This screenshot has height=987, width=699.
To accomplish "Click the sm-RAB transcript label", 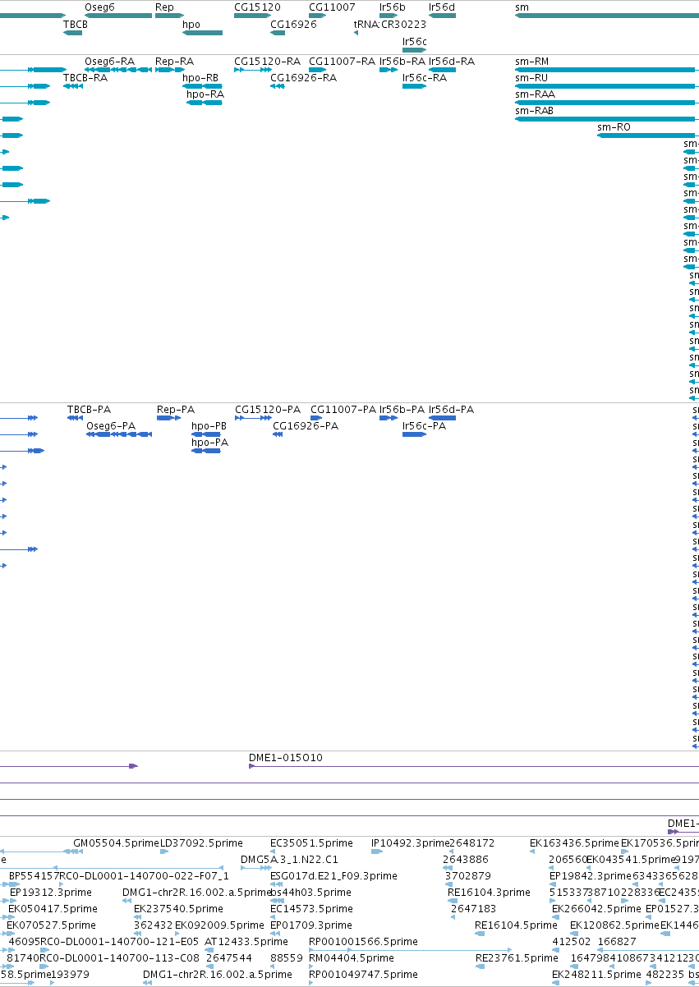I will pos(534,111).
